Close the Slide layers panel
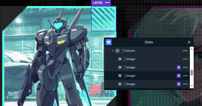This screenshot has height=106, width=202. 189,42
